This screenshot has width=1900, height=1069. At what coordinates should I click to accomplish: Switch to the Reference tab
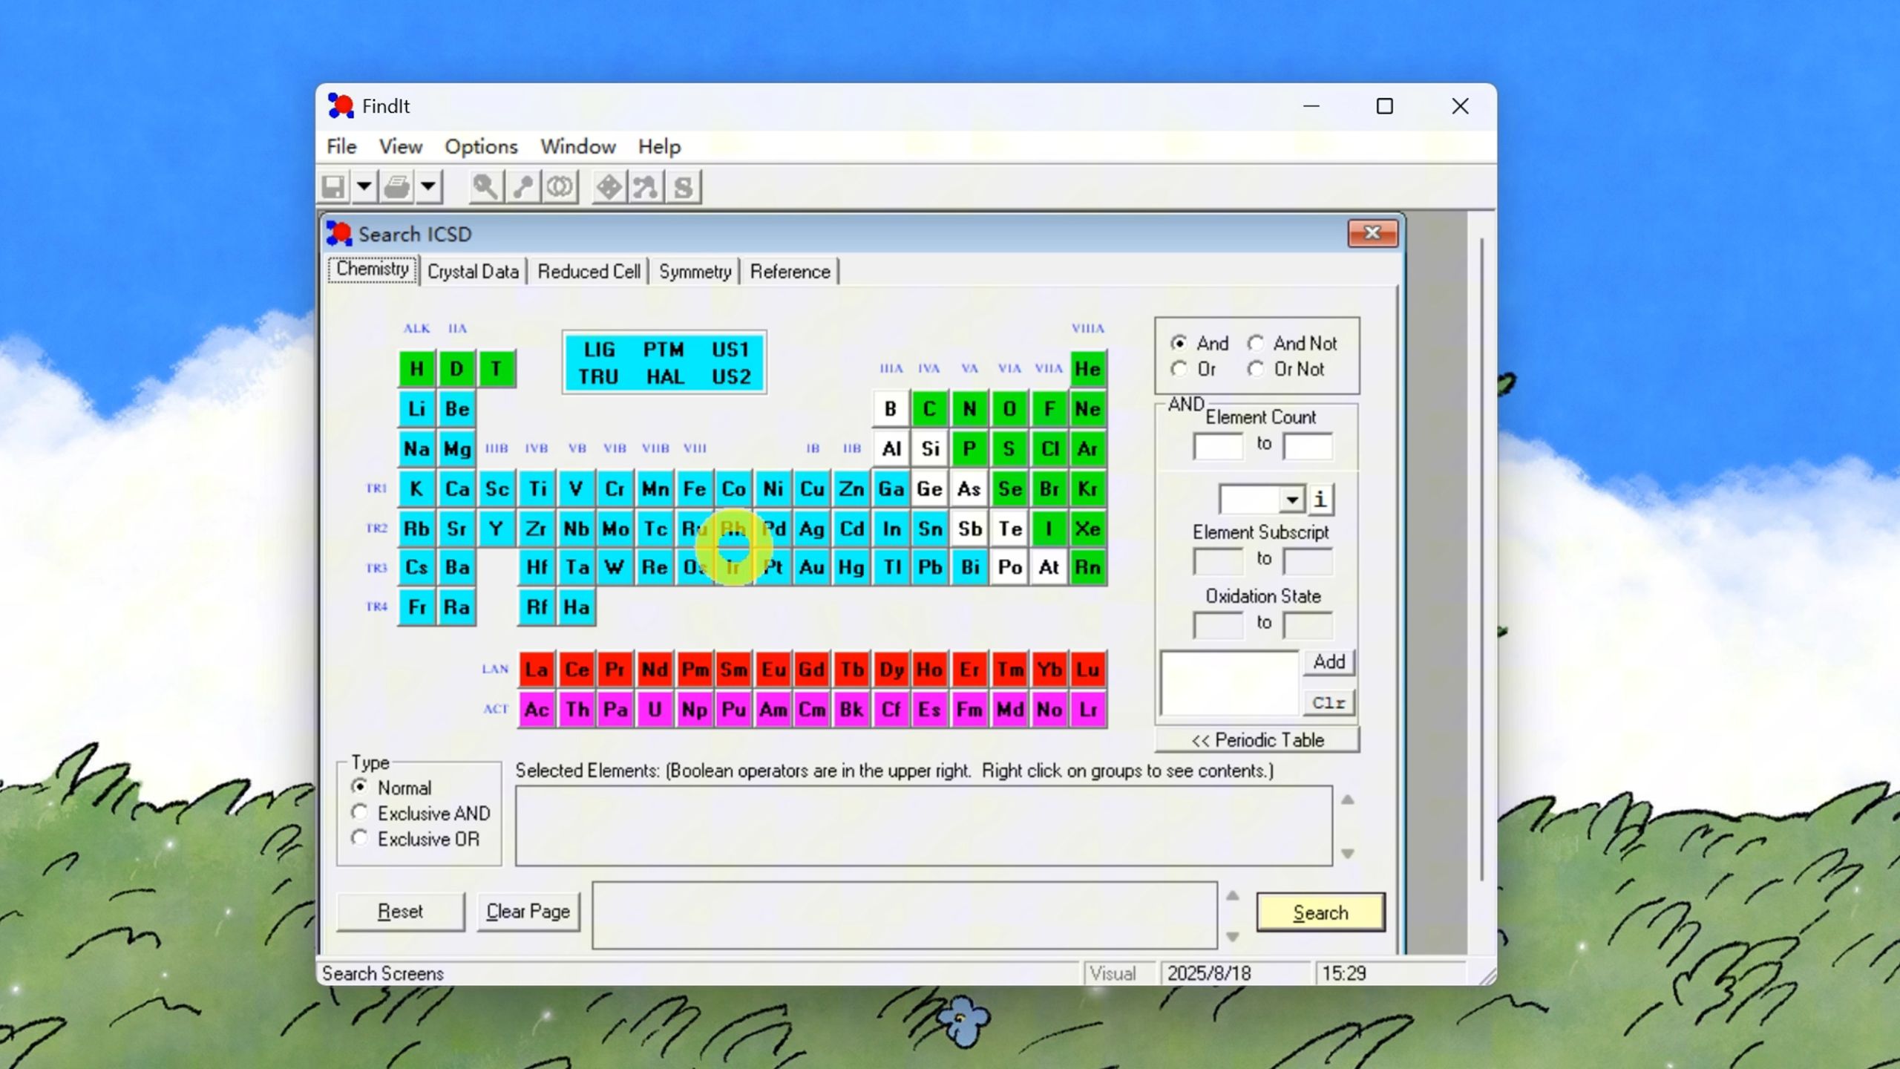[x=790, y=272]
